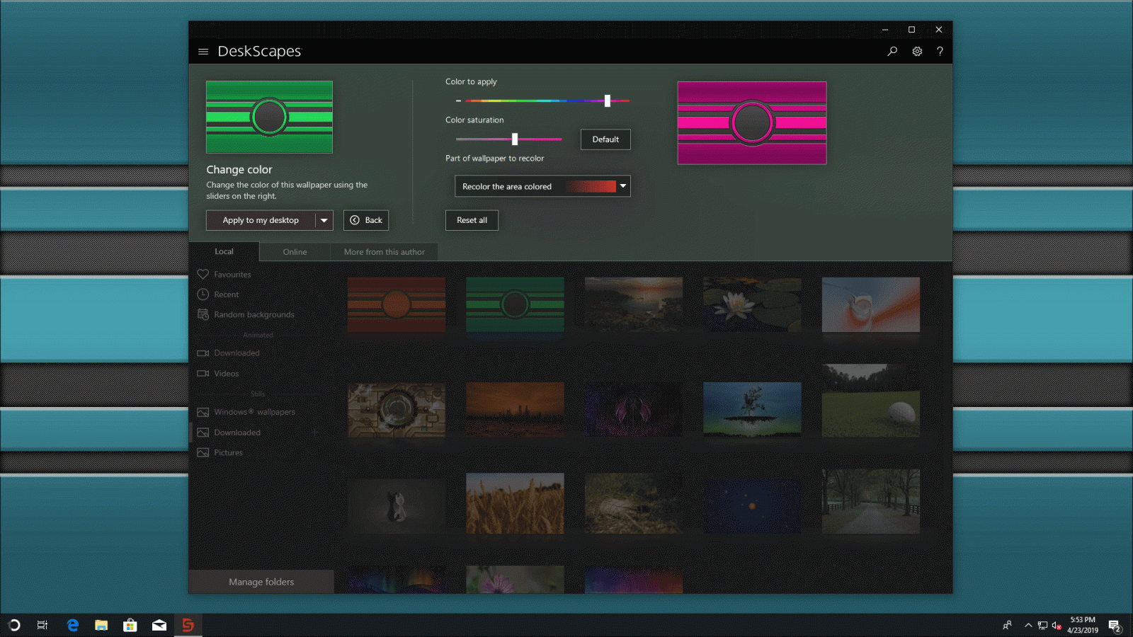This screenshot has width=1133, height=637.
Task: Expand the Apply to my desktop arrow
Action: click(x=324, y=221)
